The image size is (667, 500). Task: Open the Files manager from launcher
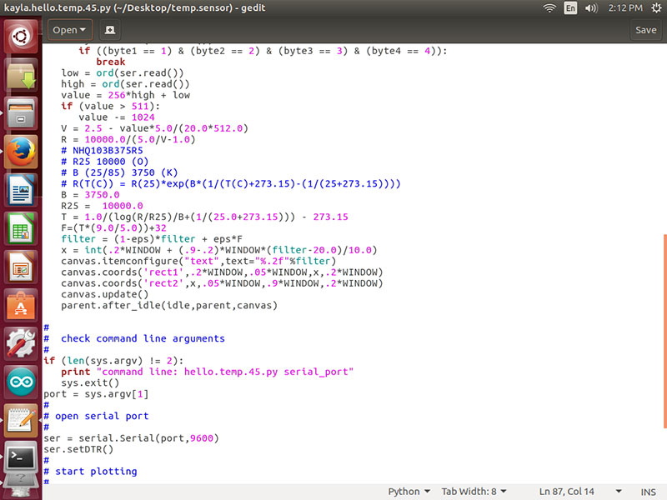point(20,113)
